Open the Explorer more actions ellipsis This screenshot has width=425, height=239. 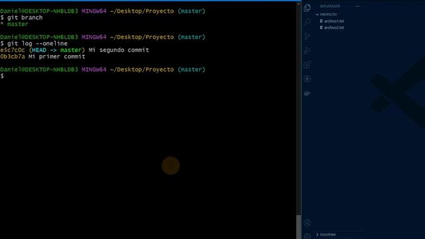point(357,6)
